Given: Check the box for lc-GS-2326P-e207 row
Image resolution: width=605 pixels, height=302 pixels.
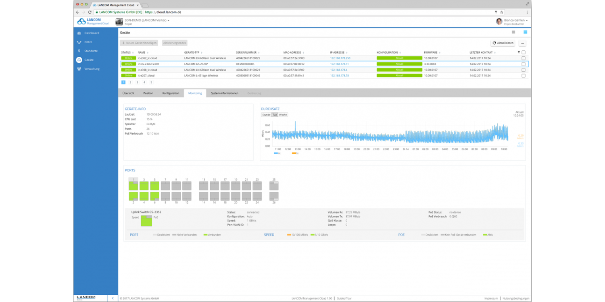Looking at the screenshot, I should 524,64.
